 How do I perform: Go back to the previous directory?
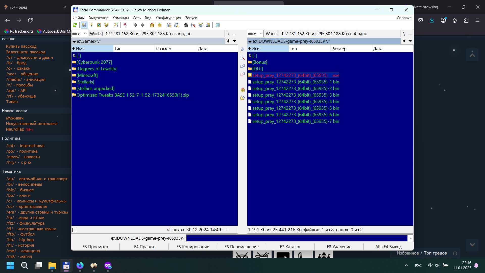pyautogui.click(x=135, y=25)
